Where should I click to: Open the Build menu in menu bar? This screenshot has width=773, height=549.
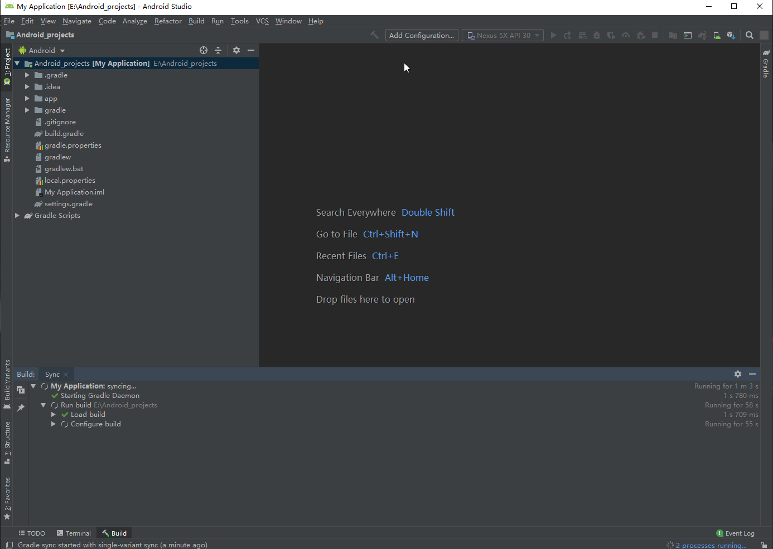[196, 21]
